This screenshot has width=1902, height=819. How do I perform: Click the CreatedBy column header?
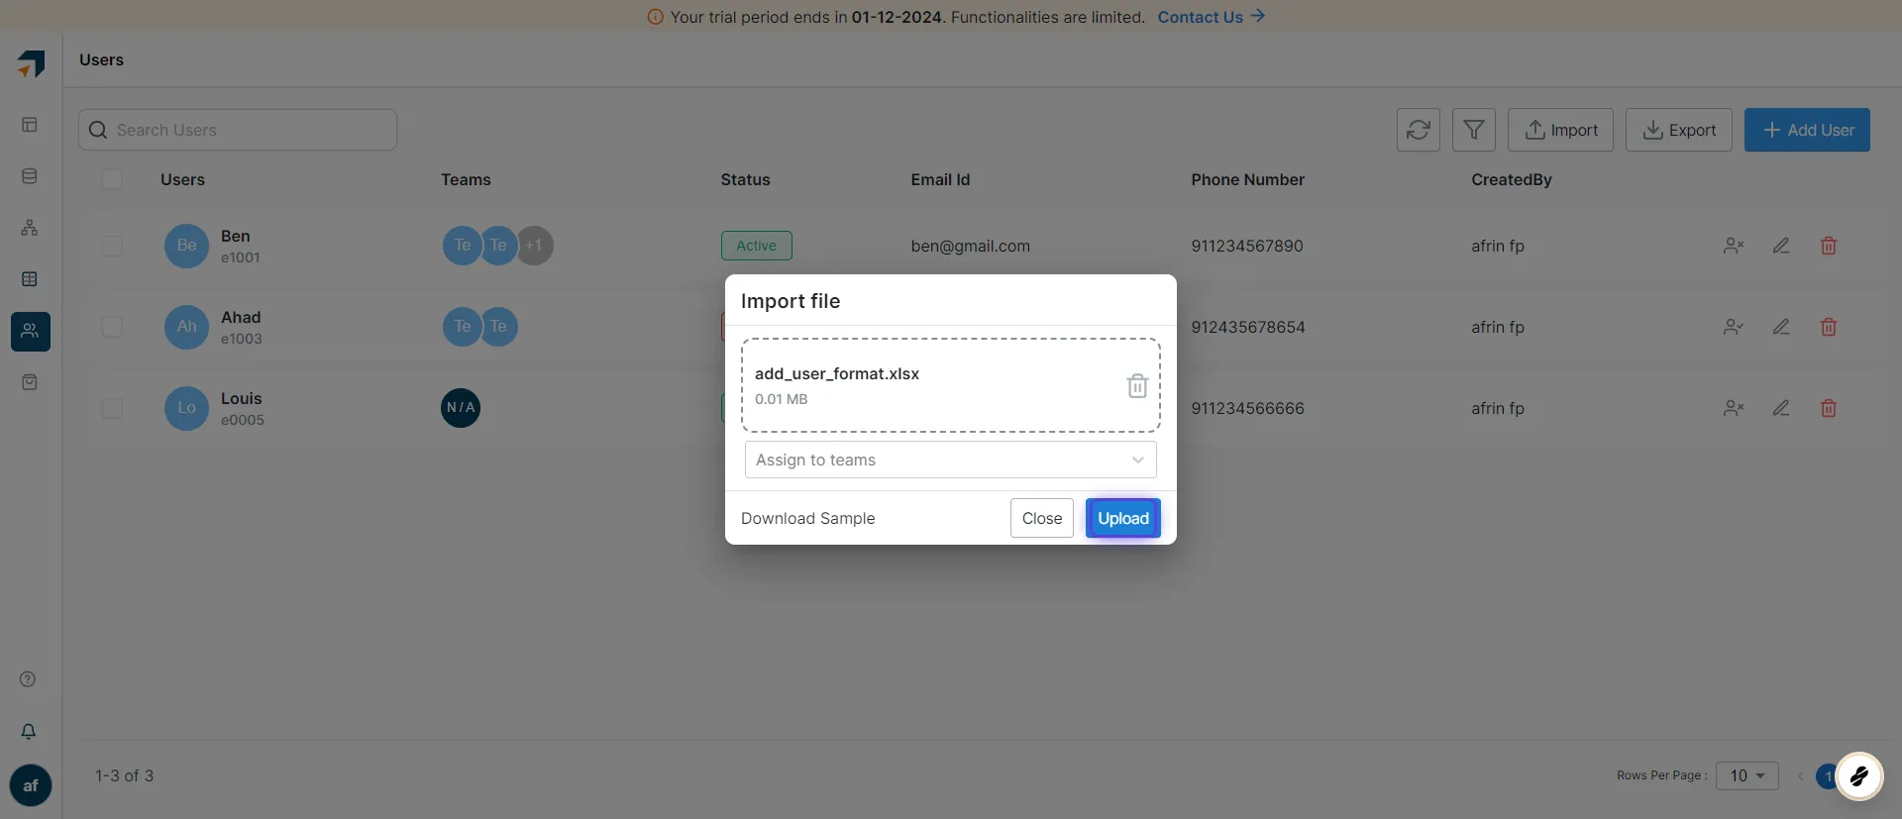pyautogui.click(x=1511, y=179)
